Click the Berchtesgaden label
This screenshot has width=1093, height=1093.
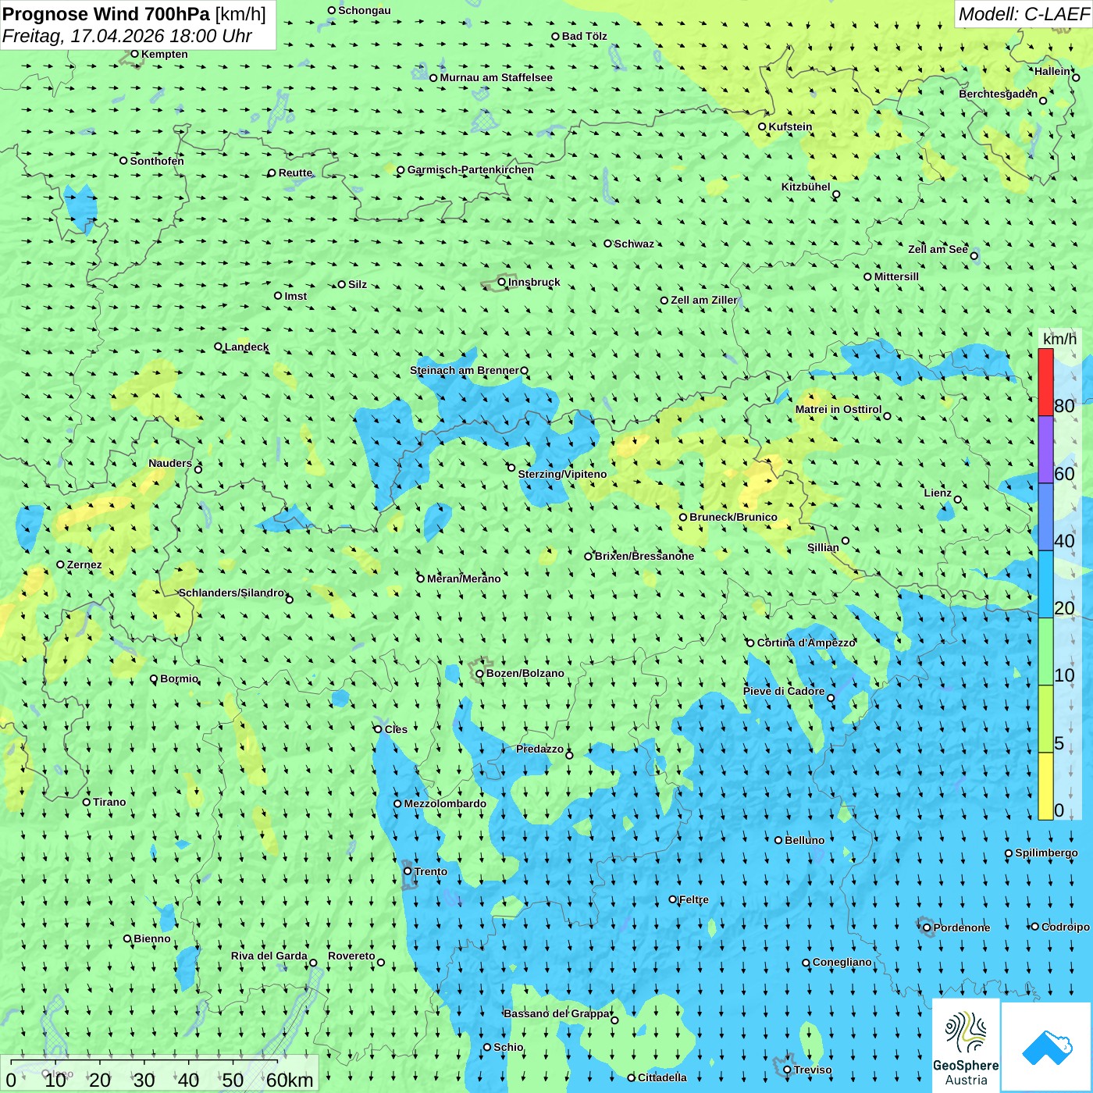pyautogui.click(x=998, y=94)
